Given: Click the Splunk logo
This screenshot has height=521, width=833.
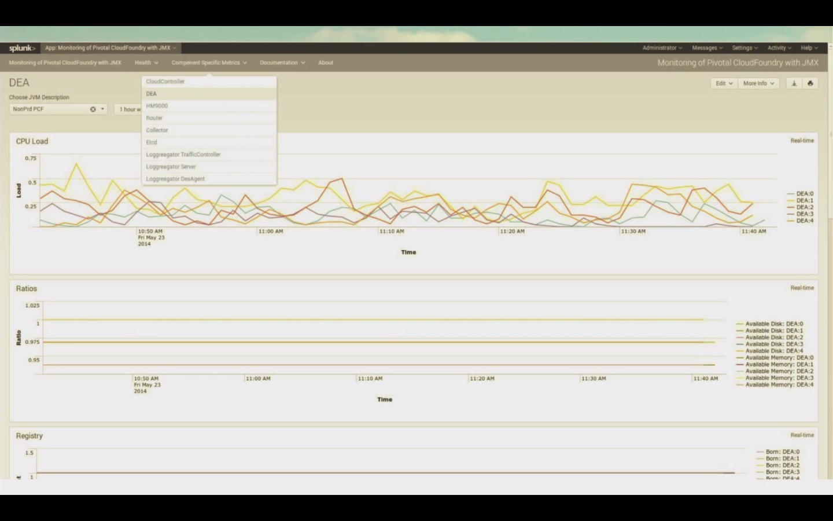Looking at the screenshot, I should click(x=22, y=48).
